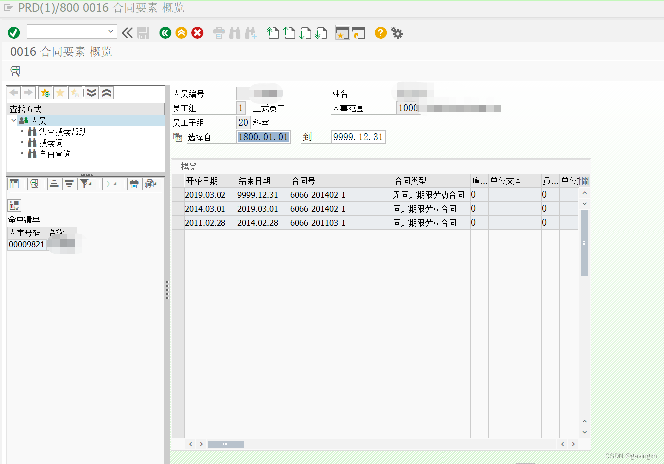Screen dimensions: 664x464
Task: Collapse all nodes double-up chevron
Action: (107, 93)
